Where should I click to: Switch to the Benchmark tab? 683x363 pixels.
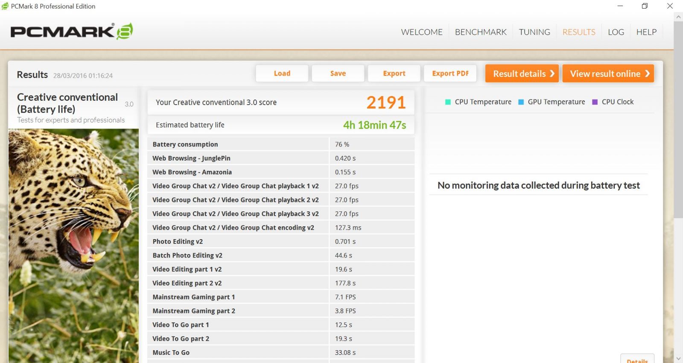480,32
